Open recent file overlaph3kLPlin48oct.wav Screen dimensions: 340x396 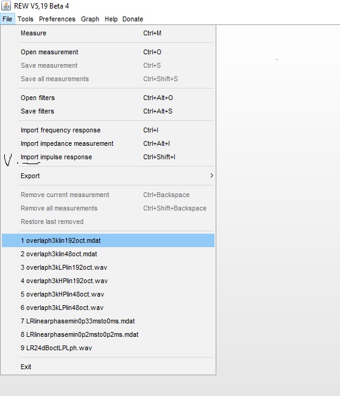(x=108, y=308)
